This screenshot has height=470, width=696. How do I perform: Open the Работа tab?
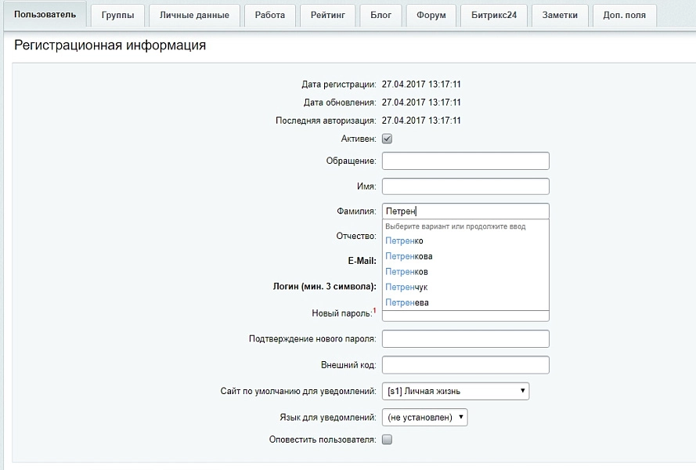[270, 15]
